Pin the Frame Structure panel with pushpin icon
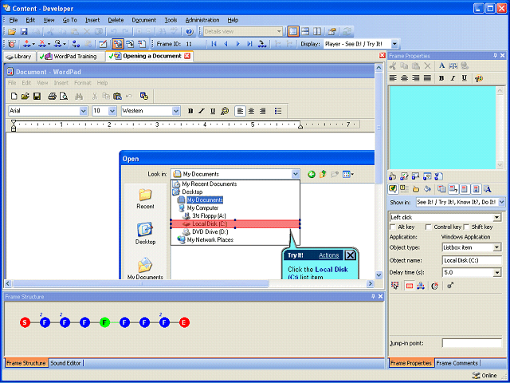The height and width of the screenshot is (383, 510). pyautogui.click(x=373, y=297)
